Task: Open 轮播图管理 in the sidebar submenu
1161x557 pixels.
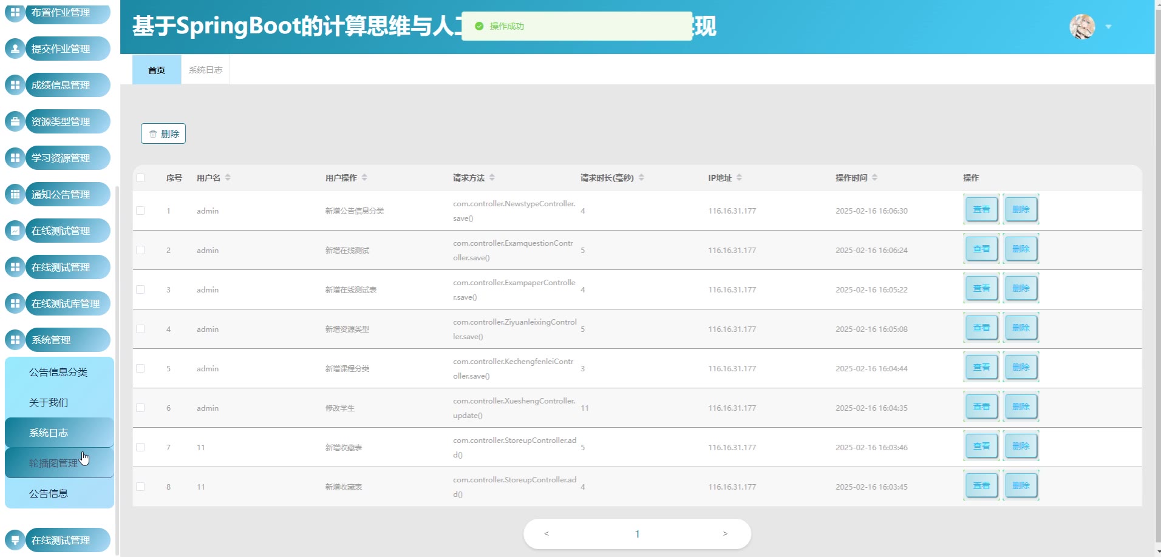Action: click(53, 463)
